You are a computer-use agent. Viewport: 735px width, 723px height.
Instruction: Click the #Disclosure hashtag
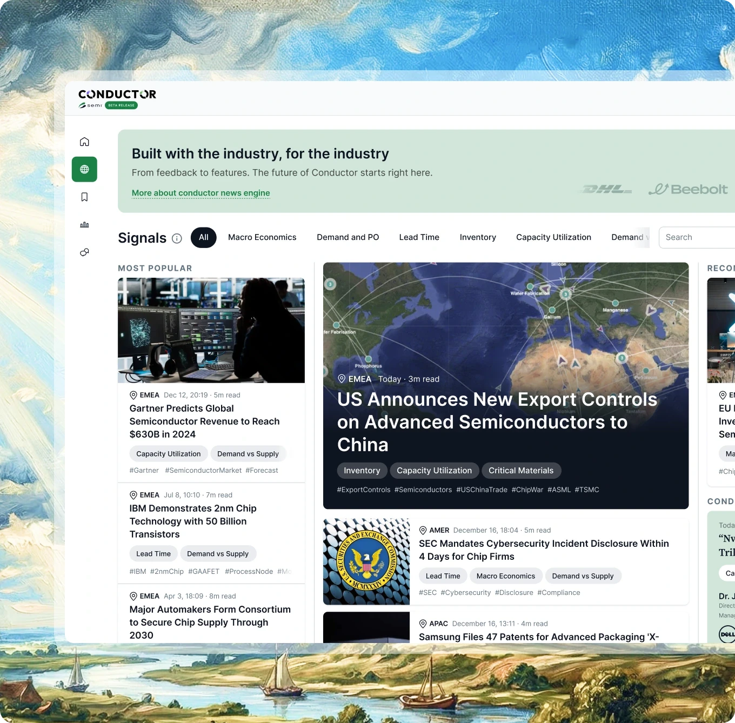click(x=514, y=593)
